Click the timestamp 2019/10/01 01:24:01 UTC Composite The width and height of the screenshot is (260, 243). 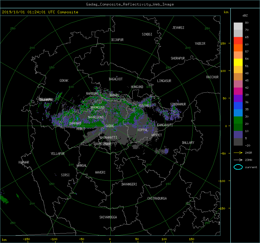click(x=40, y=12)
